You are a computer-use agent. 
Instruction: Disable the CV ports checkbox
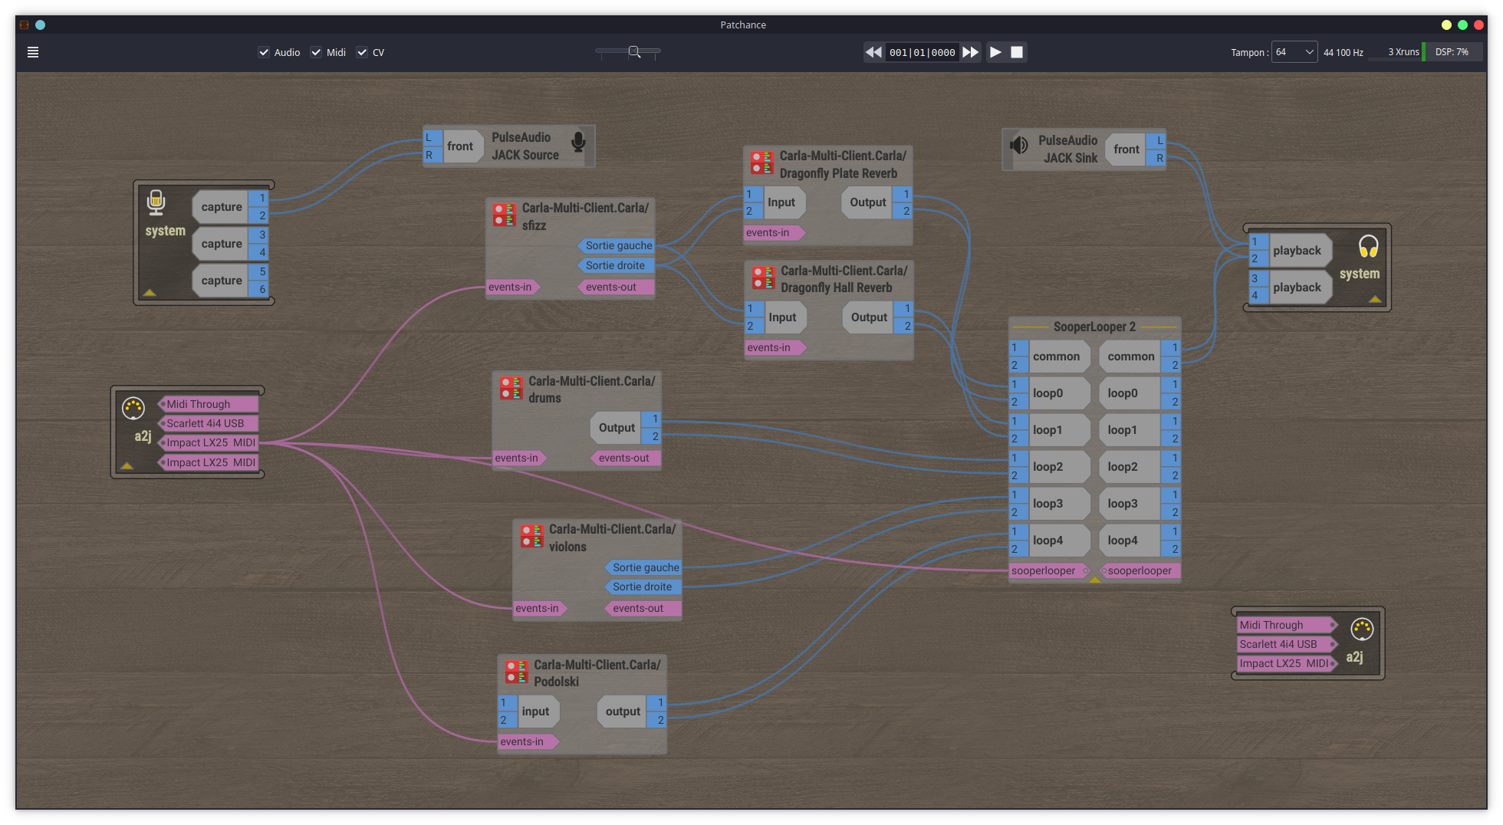click(x=362, y=52)
